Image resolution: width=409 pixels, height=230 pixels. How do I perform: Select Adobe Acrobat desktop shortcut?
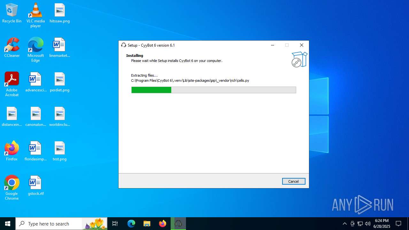[x=12, y=84]
